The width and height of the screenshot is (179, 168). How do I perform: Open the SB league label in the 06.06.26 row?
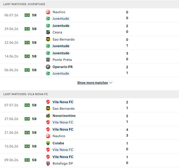(x=34, y=70)
